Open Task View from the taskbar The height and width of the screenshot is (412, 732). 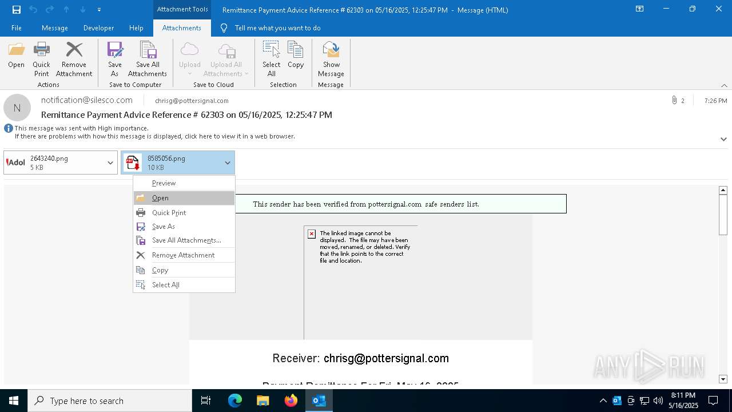206,401
